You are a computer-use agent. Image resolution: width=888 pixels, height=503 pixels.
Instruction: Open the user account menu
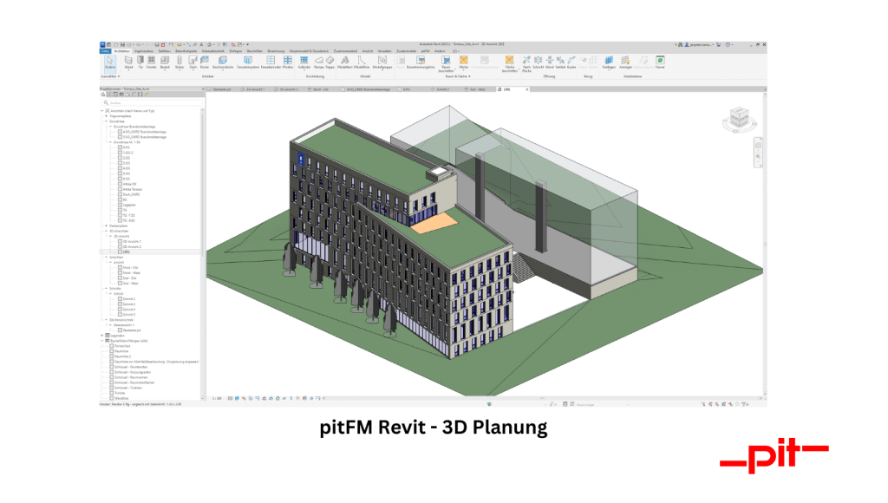pos(699,44)
